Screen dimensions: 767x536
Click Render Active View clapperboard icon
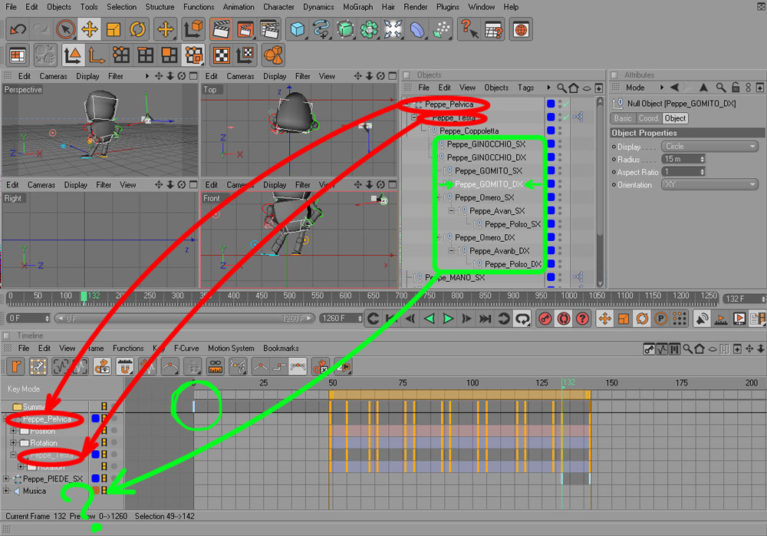(221, 29)
